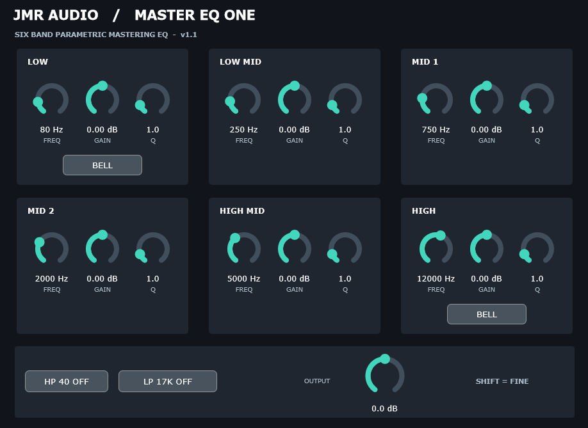Click the OUTPUT label
The height and width of the screenshot is (428, 588).
point(317,381)
